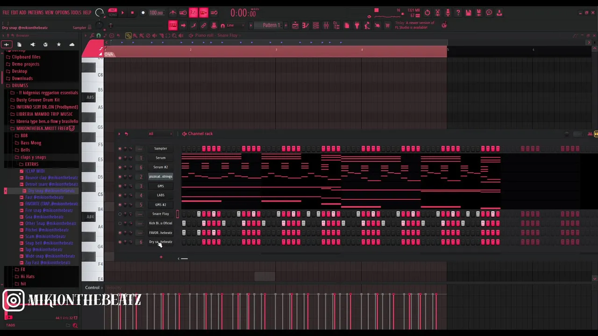Screen dimensions: 598x336
Task: Click the FL Studio update notification
Action: click(x=414, y=25)
